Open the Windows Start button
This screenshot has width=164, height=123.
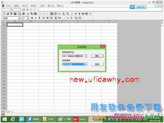[5, 119]
